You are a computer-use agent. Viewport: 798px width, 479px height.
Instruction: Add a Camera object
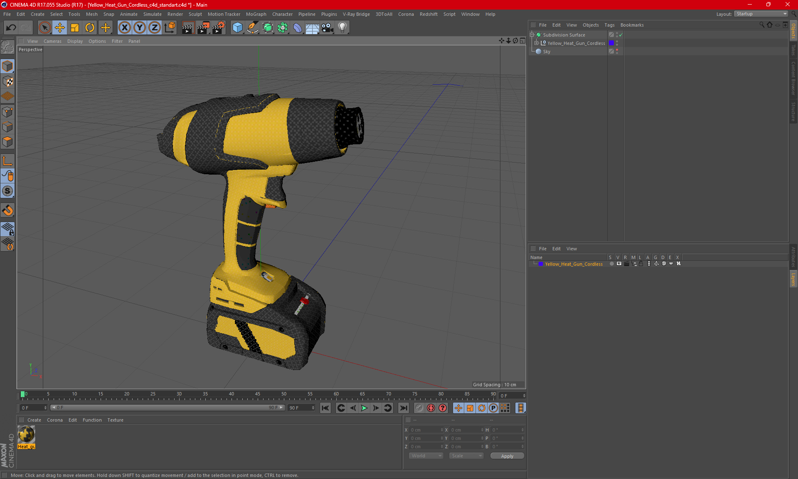coord(327,27)
